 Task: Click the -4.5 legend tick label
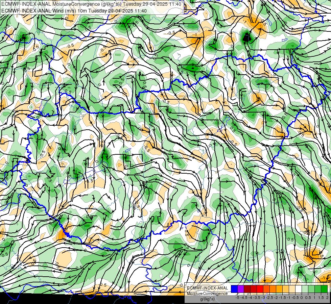244,298
